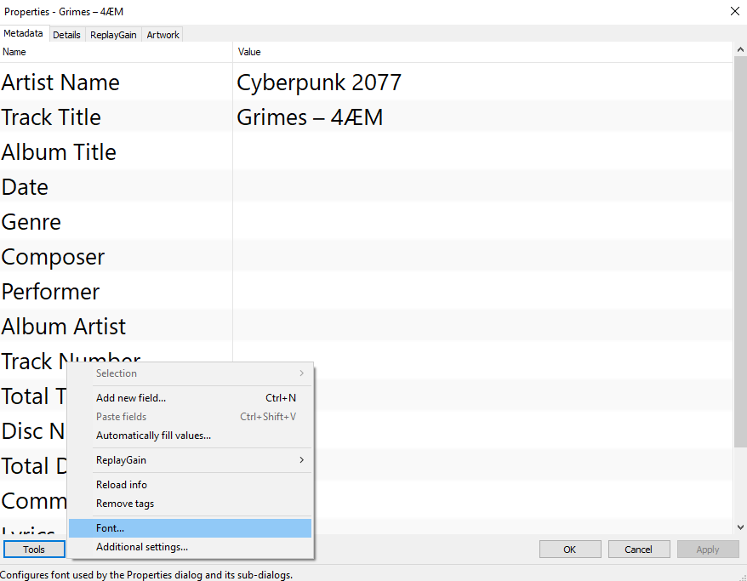
Task: Click the Cancel button
Action: coord(638,550)
